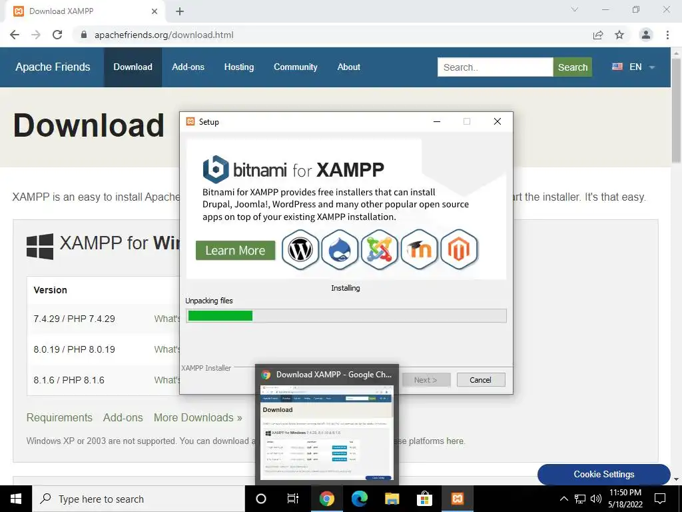Open Windows Start menu
This screenshot has width=682, height=512.
(16, 499)
